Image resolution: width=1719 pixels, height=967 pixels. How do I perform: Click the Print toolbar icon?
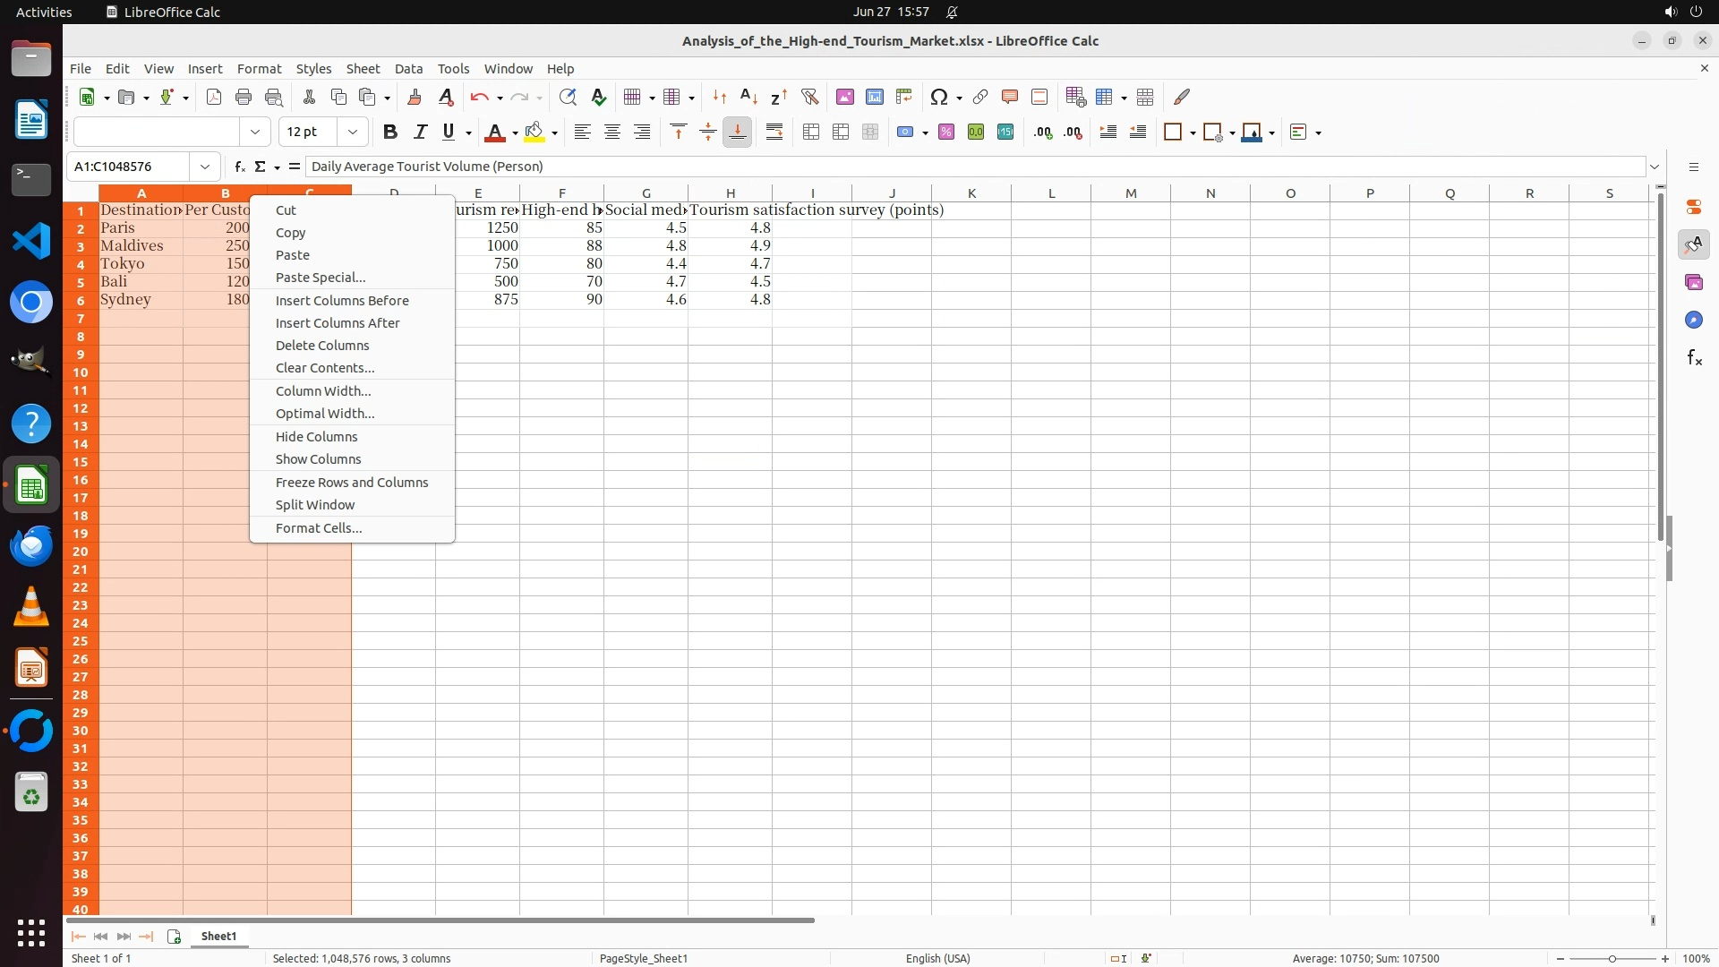pos(243,97)
